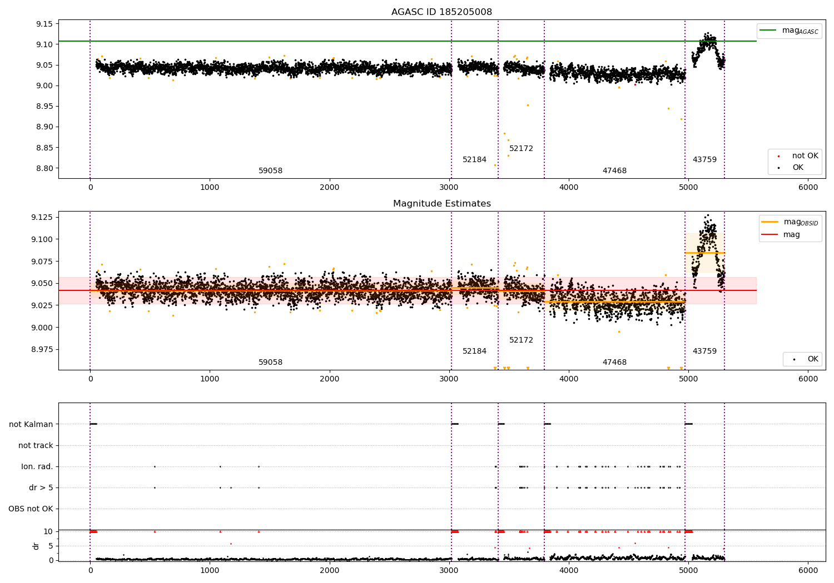Click OBSID label 47468 in Magnitude Estimates plot
Screen dimensions: 834x583
614,363
